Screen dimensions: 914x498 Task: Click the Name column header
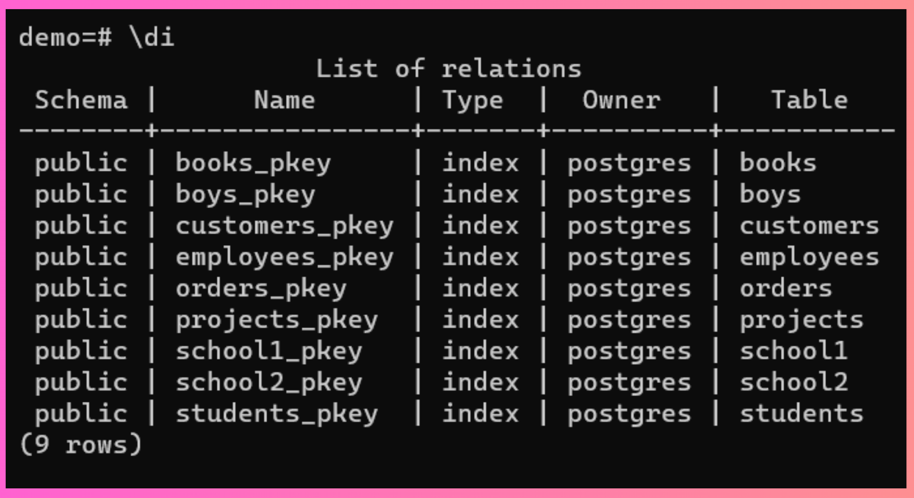pos(284,100)
